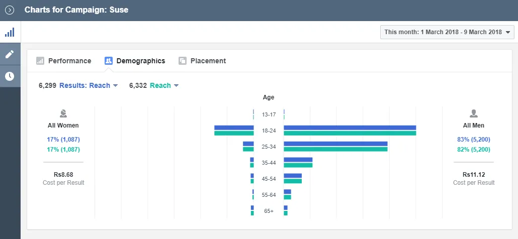This screenshot has height=239, width=518.
Task: Switch to the Performance tab
Action: point(64,61)
